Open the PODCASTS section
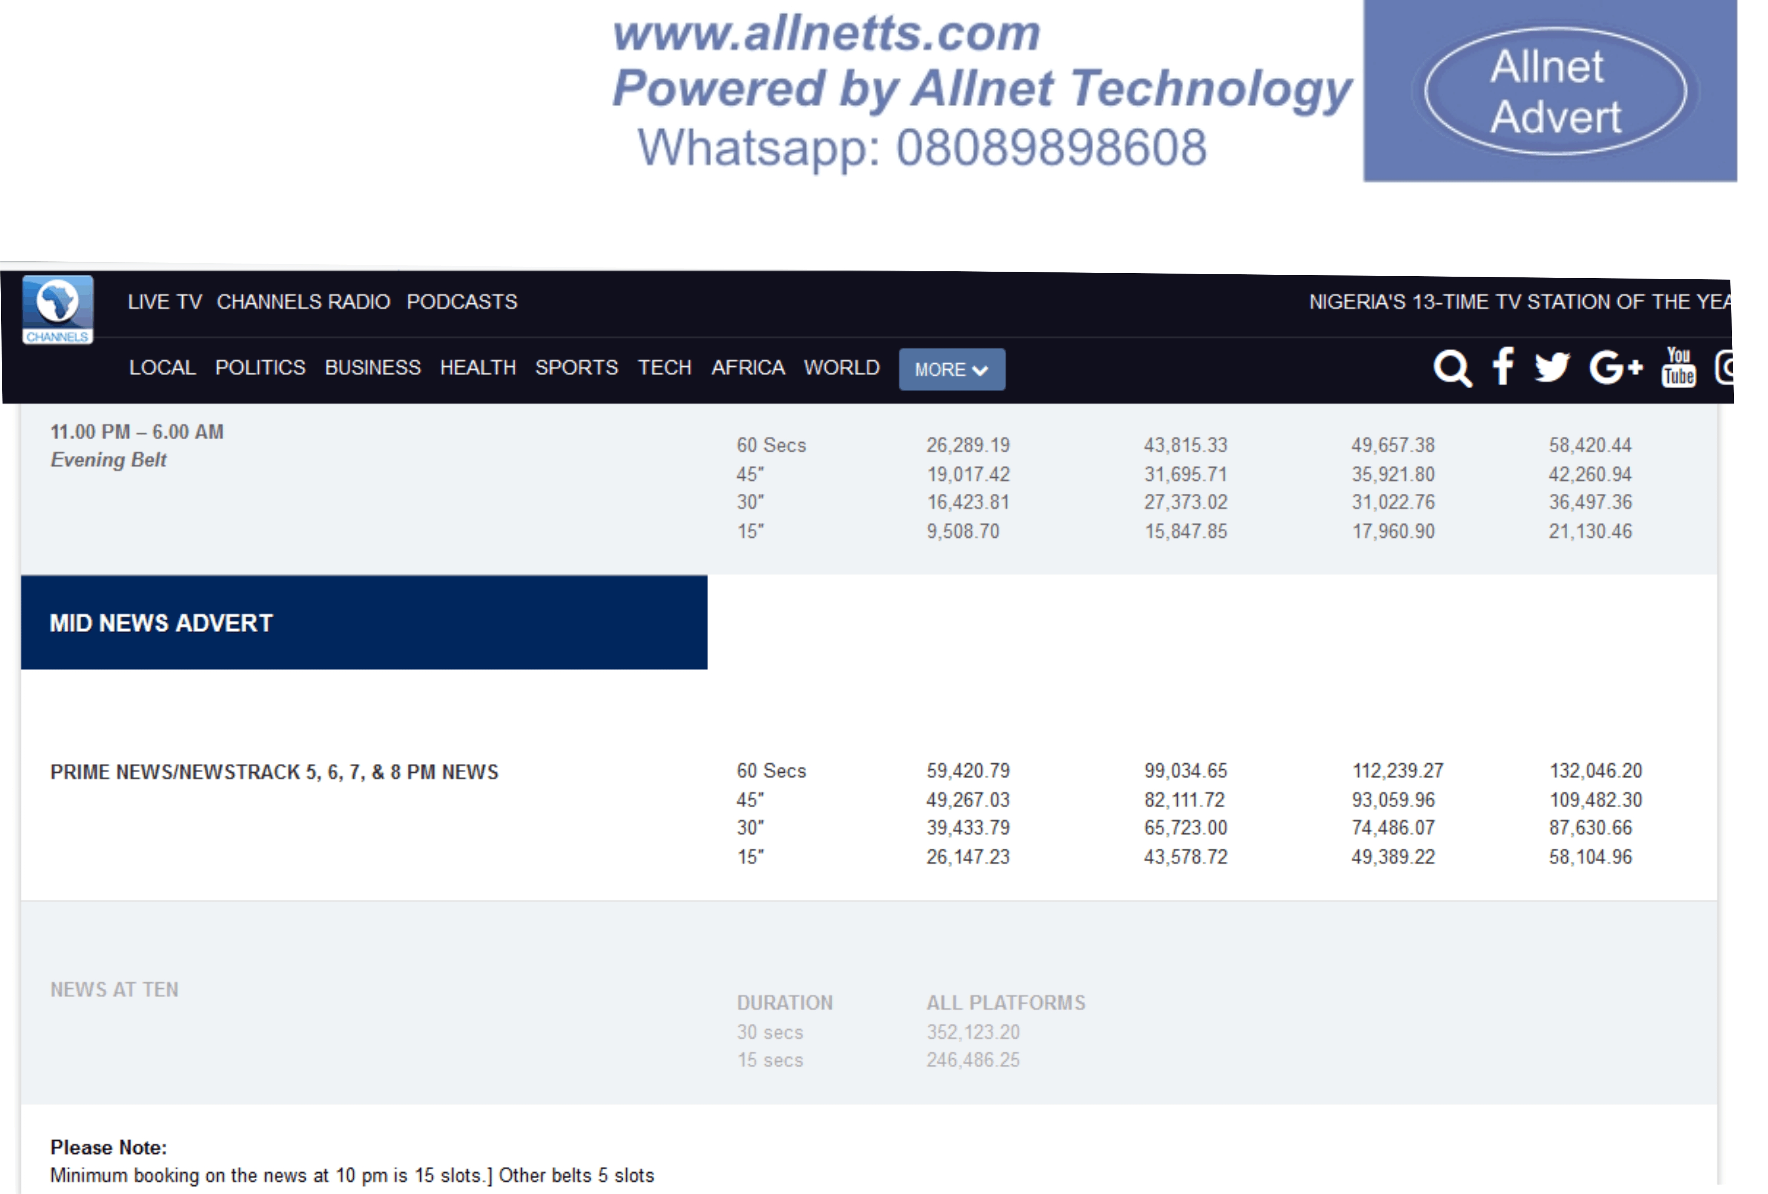The height and width of the screenshot is (1194, 1768). (461, 302)
